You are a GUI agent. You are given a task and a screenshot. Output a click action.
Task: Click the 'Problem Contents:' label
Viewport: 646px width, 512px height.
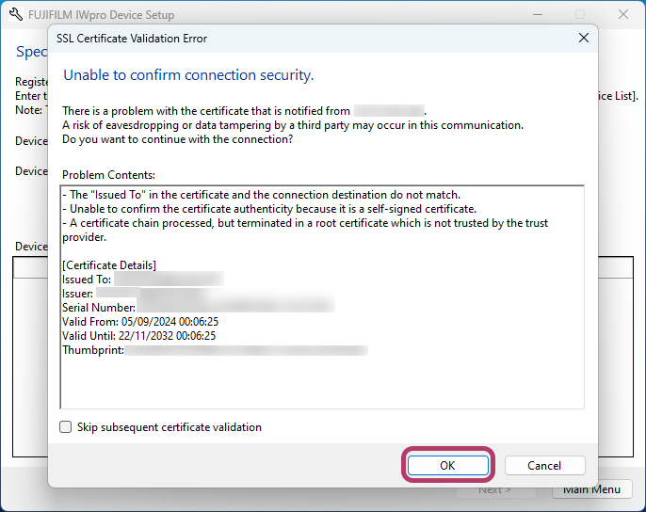109,175
